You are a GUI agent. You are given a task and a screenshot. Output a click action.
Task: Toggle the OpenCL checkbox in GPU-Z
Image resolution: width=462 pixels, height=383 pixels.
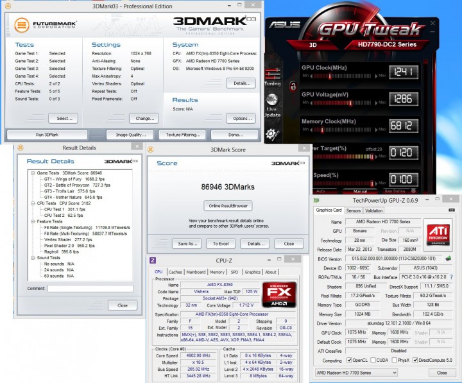coord(349,360)
